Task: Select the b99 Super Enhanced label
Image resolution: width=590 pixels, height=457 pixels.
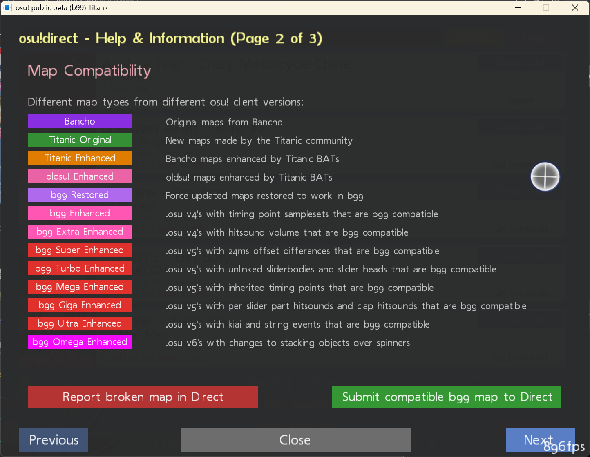Action: [x=80, y=250]
